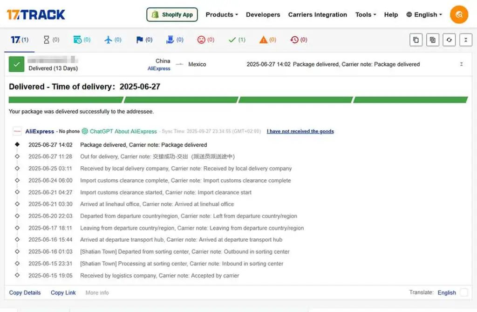
Task: Select the copy tracking numbers toolbar icon
Action: point(416,40)
